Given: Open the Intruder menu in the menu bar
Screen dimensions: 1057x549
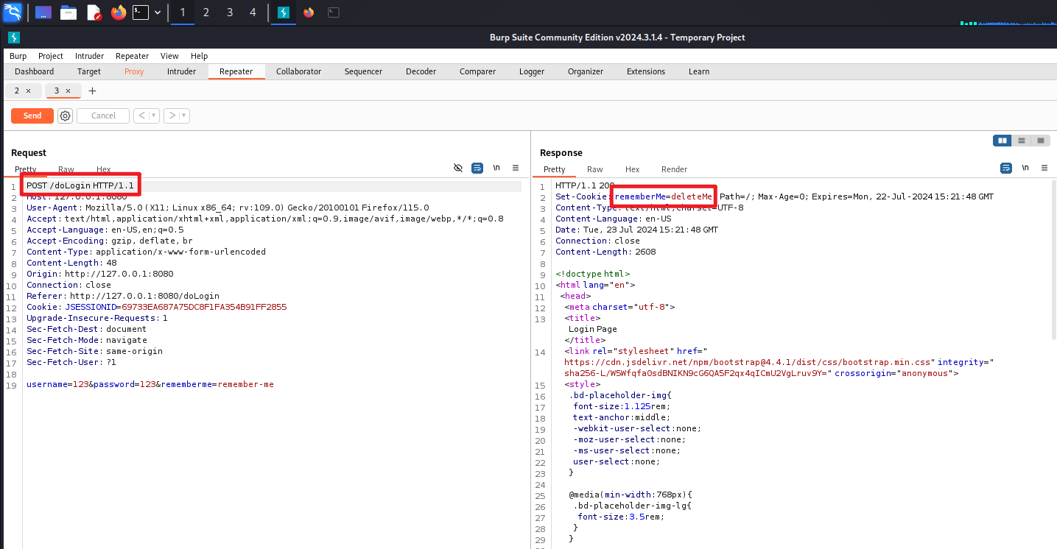Looking at the screenshot, I should tap(89, 56).
